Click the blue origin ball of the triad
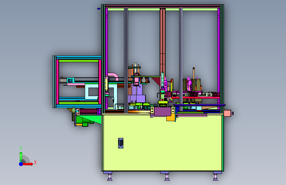The width and height of the screenshot is (286, 185). [x=21, y=164]
